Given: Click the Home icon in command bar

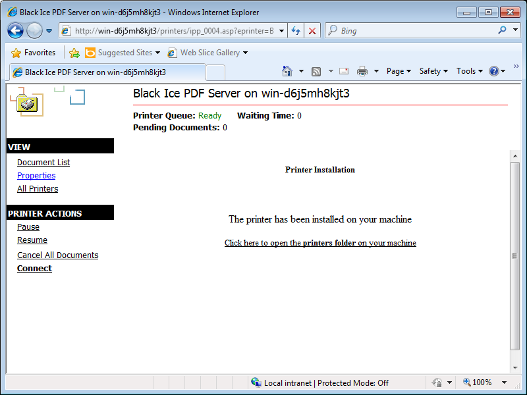Looking at the screenshot, I should (x=287, y=71).
